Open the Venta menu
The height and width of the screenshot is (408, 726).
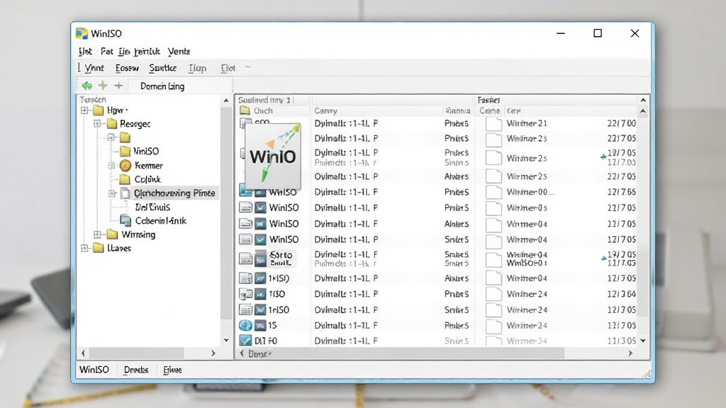coord(179,51)
